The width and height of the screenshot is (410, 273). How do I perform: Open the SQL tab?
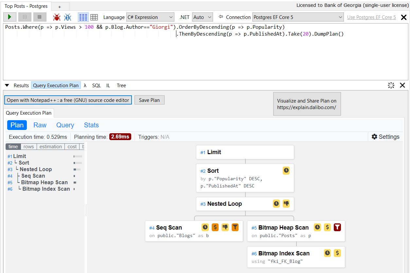click(x=97, y=86)
